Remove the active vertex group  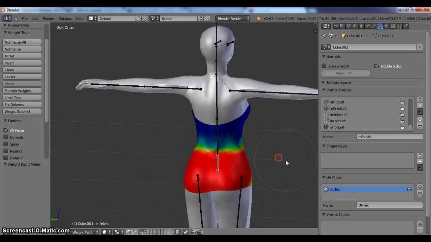420,106
